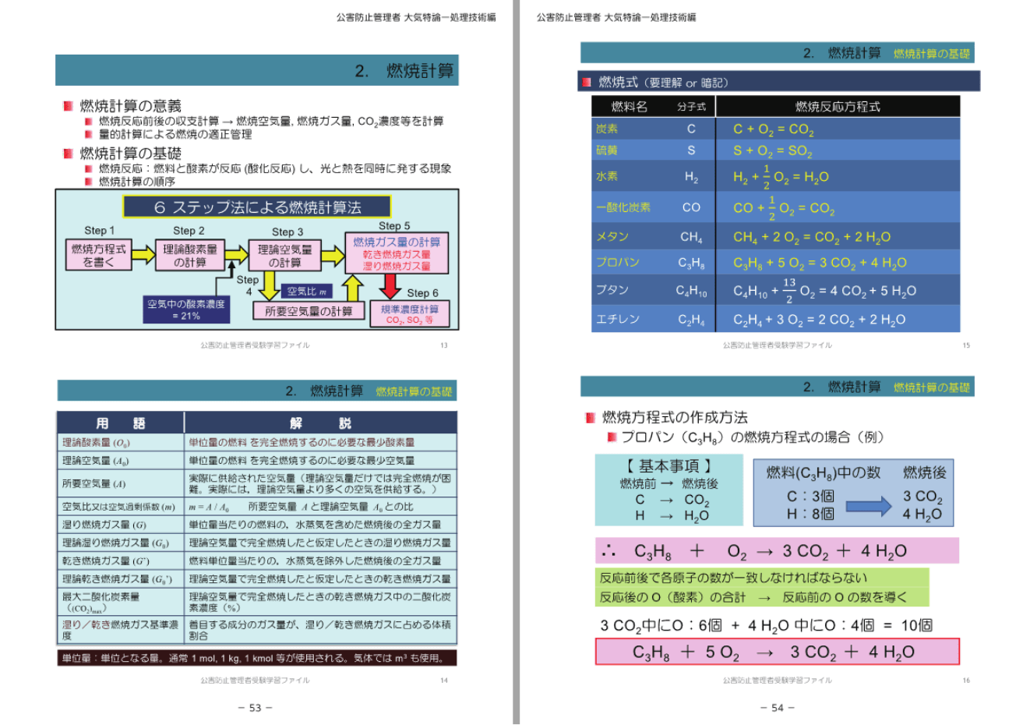
Task: Click the '解 説' table header on slide 14
Action: (x=320, y=423)
